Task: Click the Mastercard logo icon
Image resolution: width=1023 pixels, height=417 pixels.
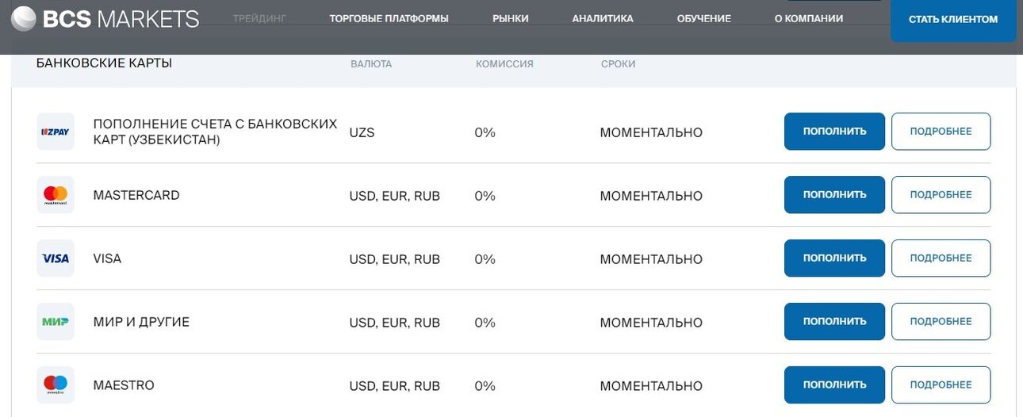Action: 56,195
